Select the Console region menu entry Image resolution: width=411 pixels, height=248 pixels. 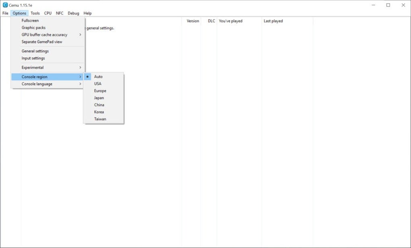[48, 77]
